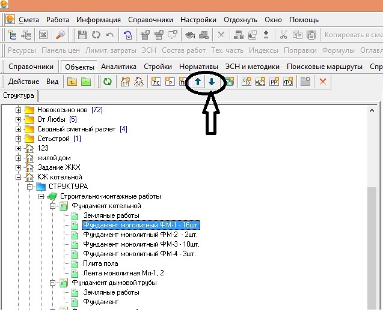Click the magnifier search icon
Screen dimensions: 383x324
click(61, 35)
